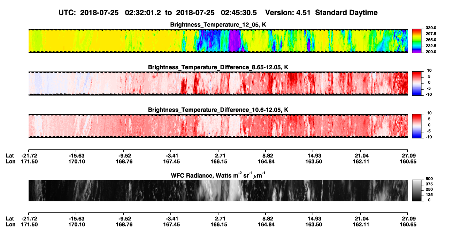Screen dimensions: 453x232
Task: Click the Brightness_Temperature_Difference_10.6-12.05, K title
Action: click(x=218, y=110)
